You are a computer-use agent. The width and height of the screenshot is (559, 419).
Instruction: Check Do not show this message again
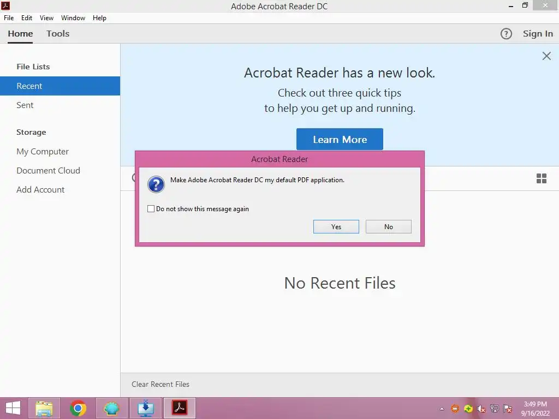point(151,209)
